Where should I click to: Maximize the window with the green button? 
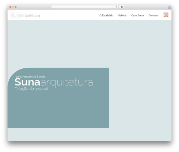pos(16,7)
